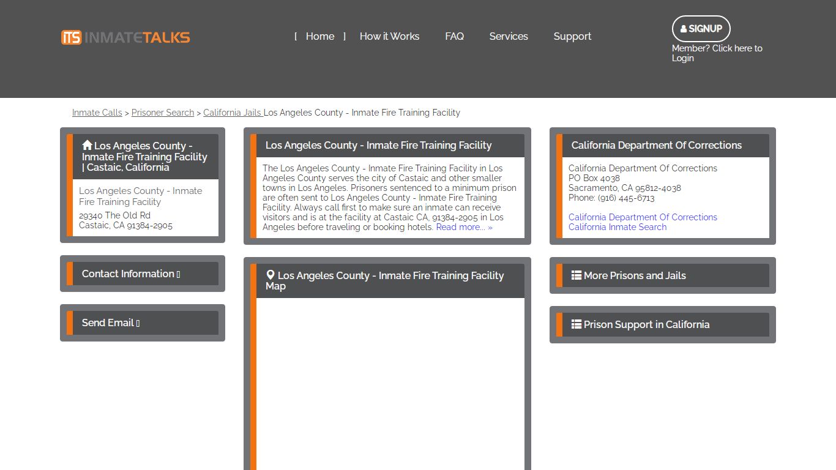Viewport: 836px width, 470px height.
Task: Open the California Department Of Corrections link
Action: click(x=643, y=217)
